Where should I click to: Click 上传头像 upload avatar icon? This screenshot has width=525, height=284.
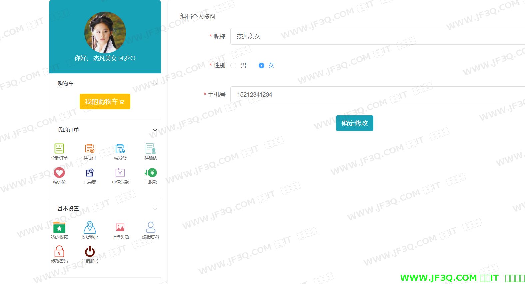[120, 228]
